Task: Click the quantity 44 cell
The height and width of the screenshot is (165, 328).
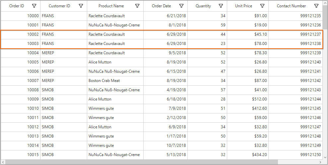Action: coord(207,34)
